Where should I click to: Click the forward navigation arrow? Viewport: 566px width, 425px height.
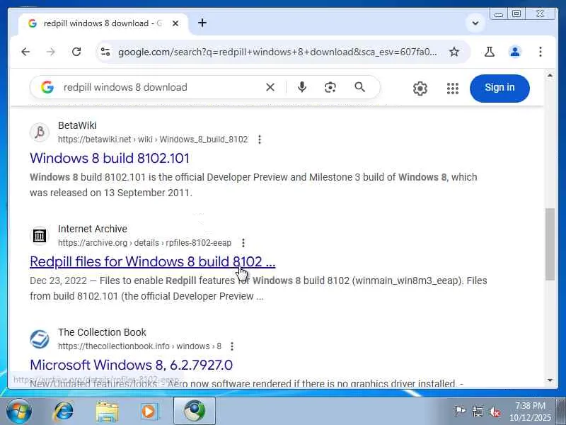point(51,52)
